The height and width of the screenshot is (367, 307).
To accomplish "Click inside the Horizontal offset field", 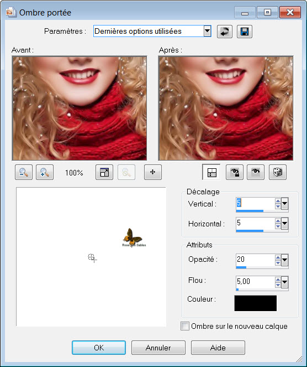I will pyautogui.click(x=255, y=223).
